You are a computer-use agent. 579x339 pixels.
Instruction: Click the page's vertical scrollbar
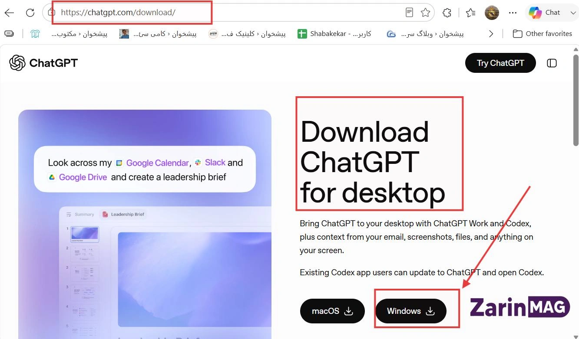pos(576,101)
